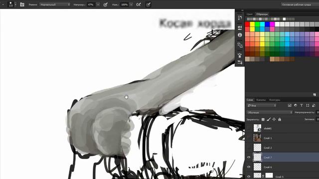Select the skelet1 layer name

click(268, 128)
